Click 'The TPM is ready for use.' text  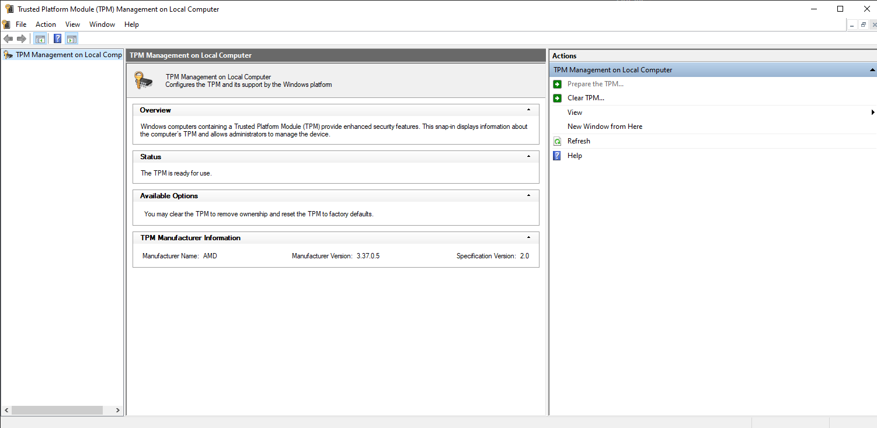tap(176, 173)
